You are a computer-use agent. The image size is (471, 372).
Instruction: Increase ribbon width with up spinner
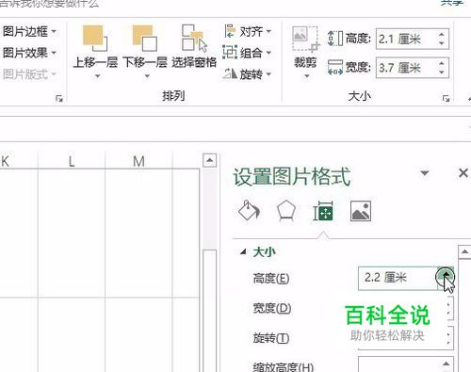coord(442,63)
